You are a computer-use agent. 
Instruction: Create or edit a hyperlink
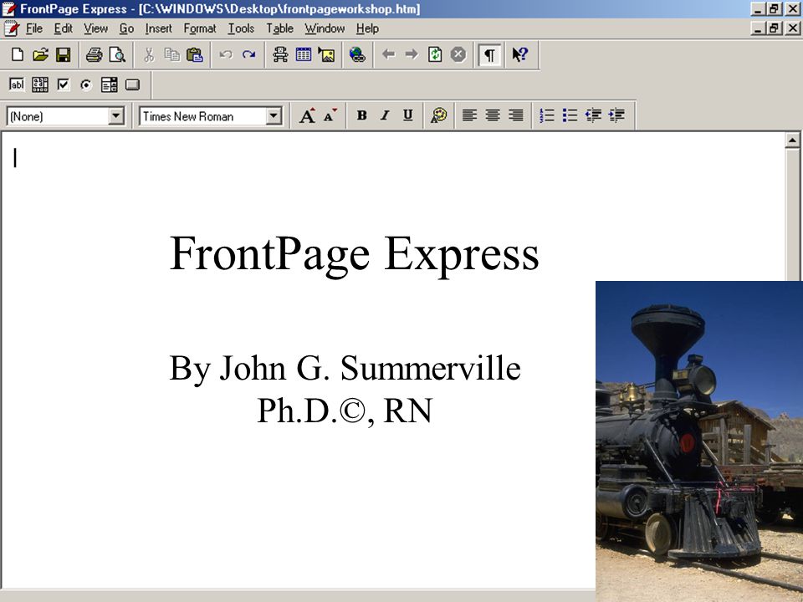(x=357, y=54)
